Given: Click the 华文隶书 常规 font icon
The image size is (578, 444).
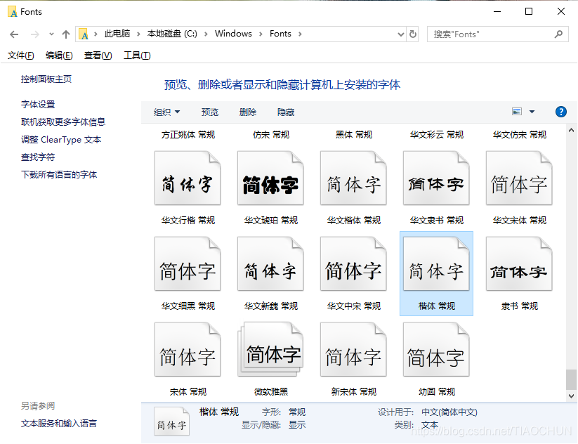Looking at the screenshot, I should 436,178.
